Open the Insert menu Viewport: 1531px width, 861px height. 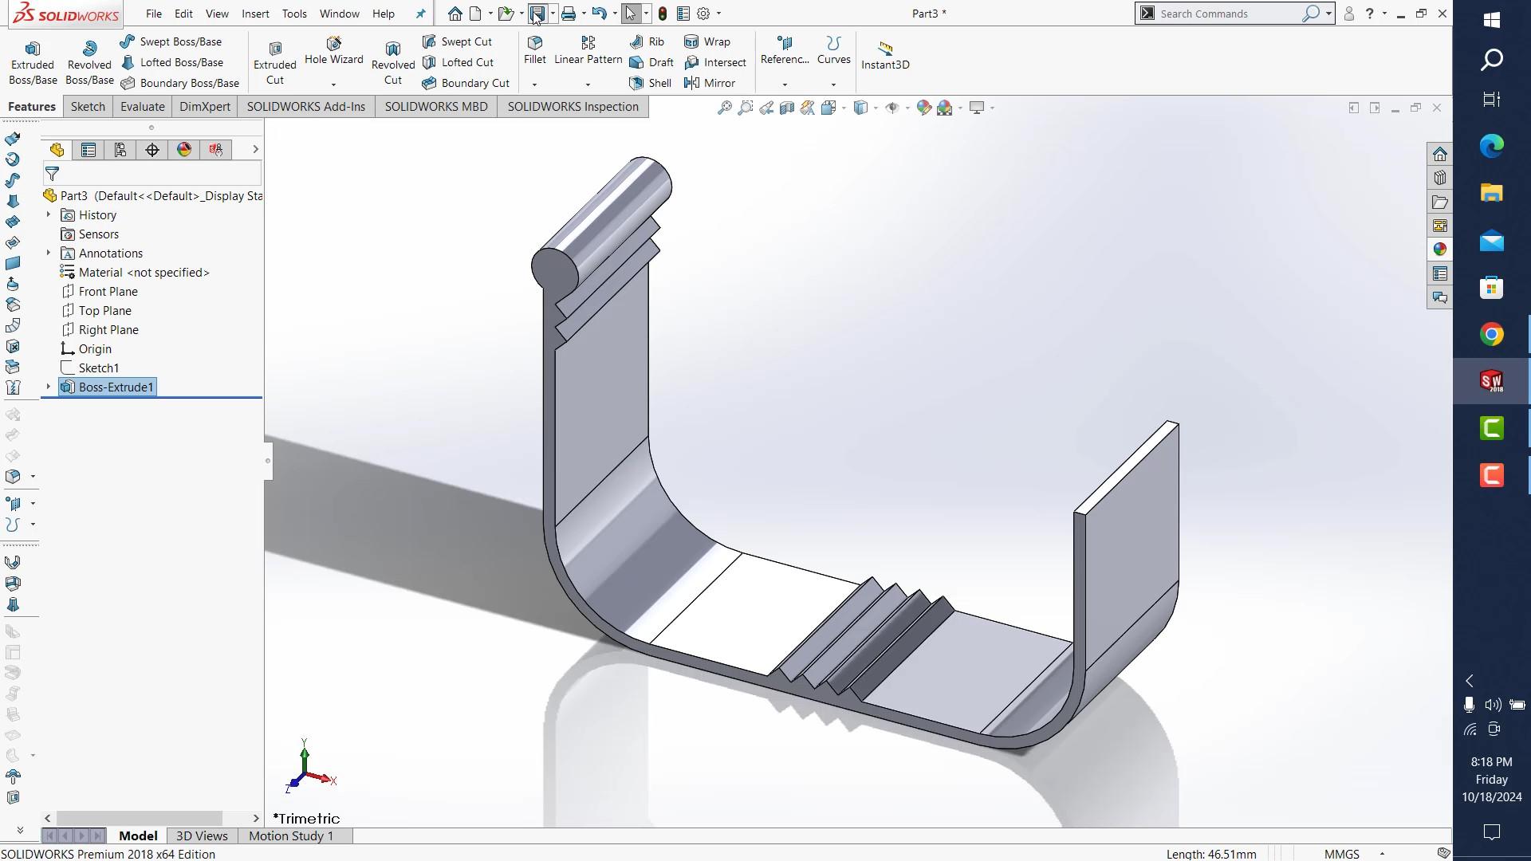pos(255,14)
